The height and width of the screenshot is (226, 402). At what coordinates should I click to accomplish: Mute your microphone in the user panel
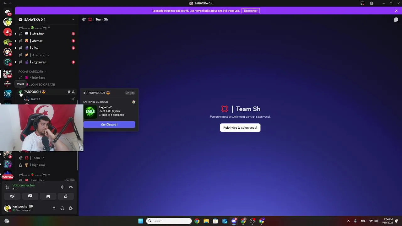54,208
